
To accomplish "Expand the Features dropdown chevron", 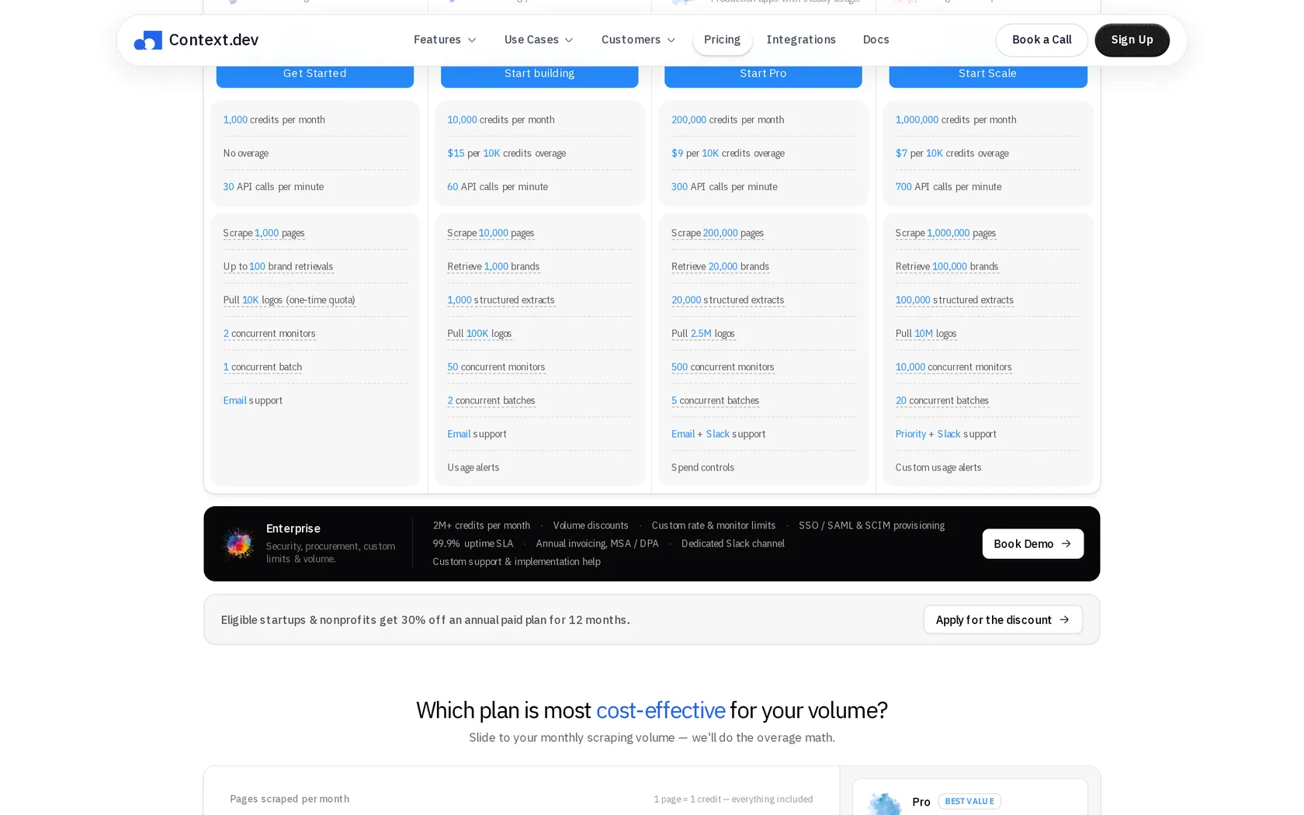I will pos(472,40).
